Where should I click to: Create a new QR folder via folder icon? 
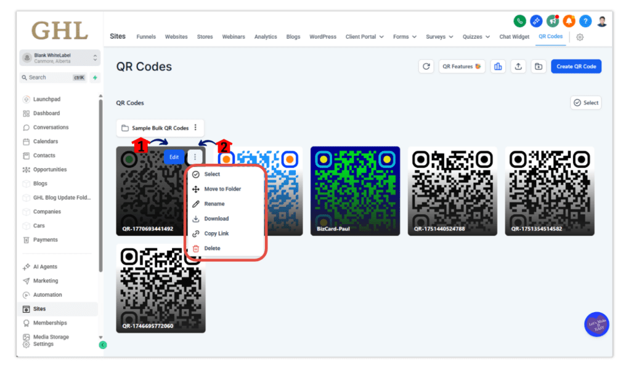539,66
